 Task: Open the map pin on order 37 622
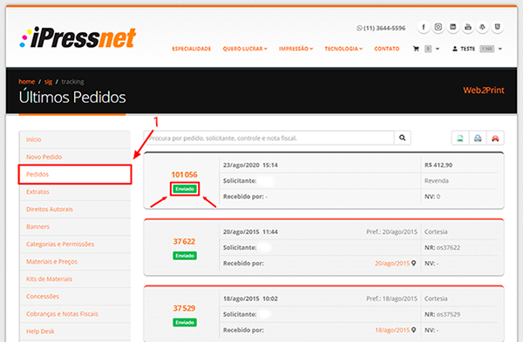tap(414, 263)
